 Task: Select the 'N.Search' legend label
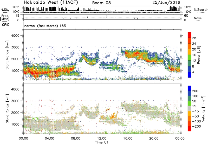(201, 10)
